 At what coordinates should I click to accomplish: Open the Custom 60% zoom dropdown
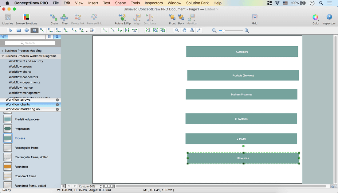pos(90,186)
